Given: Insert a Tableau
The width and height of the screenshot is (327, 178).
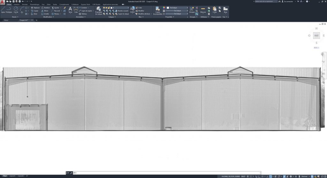Looking at the screenshot, I should pyautogui.click(x=83, y=14).
